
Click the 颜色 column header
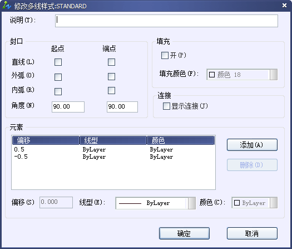point(181,140)
